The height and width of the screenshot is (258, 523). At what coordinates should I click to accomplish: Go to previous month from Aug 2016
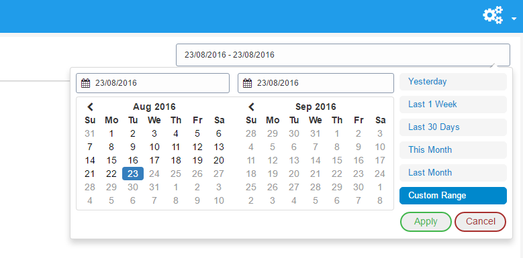[90, 107]
